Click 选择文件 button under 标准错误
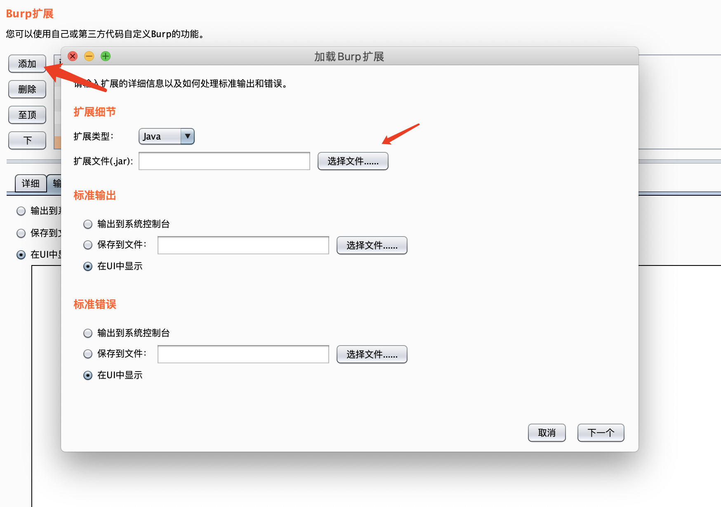Viewport: 721px width, 507px height. [372, 354]
